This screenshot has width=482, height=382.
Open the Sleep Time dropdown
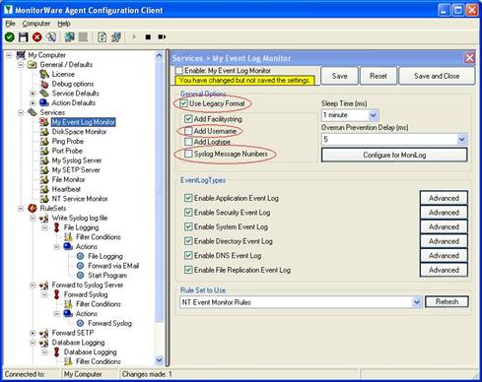point(373,115)
